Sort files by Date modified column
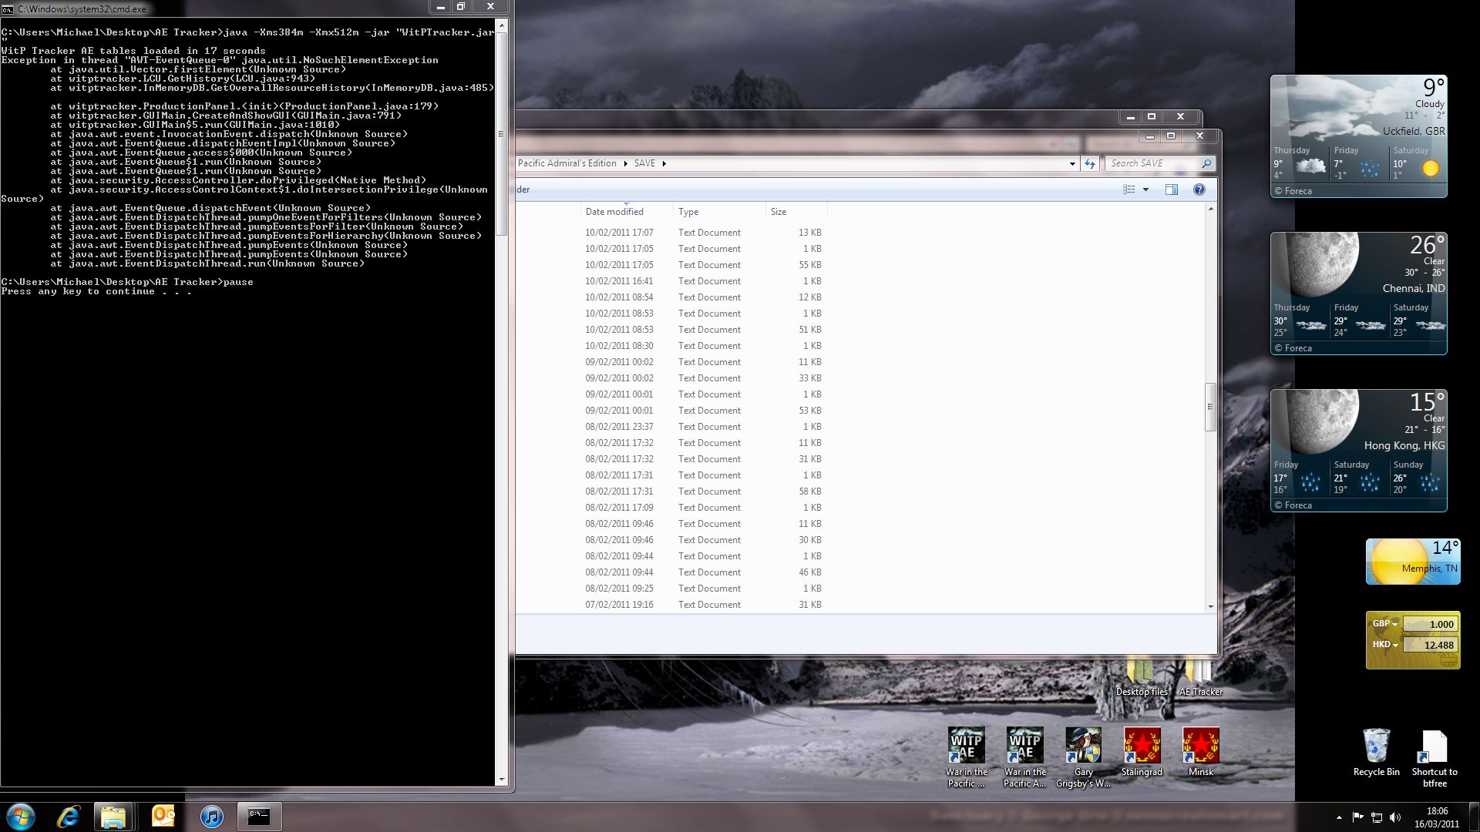 tap(614, 212)
